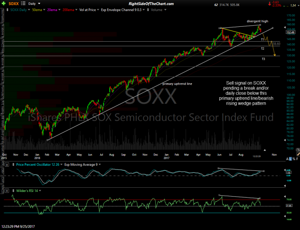Open the list icon next to SOXX
Image resolution: width=300 pixels, height=230 pixels.
(x=23, y=3)
